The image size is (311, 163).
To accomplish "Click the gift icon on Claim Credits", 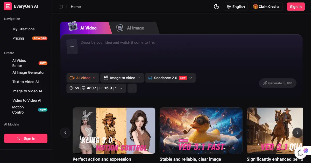I will click(256, 7).
